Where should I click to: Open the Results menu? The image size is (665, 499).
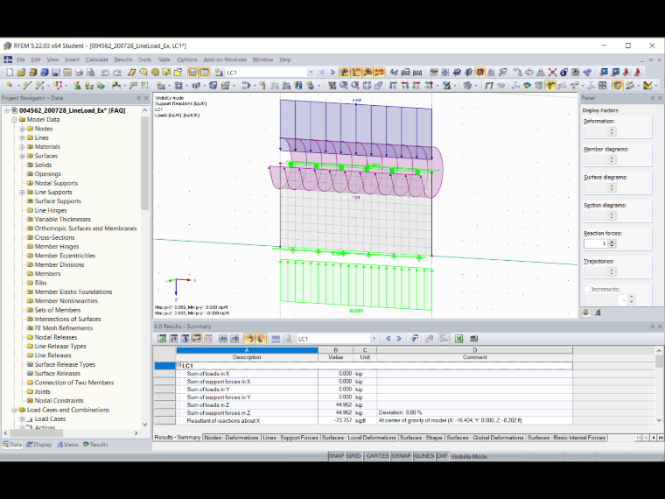point(123,60)
